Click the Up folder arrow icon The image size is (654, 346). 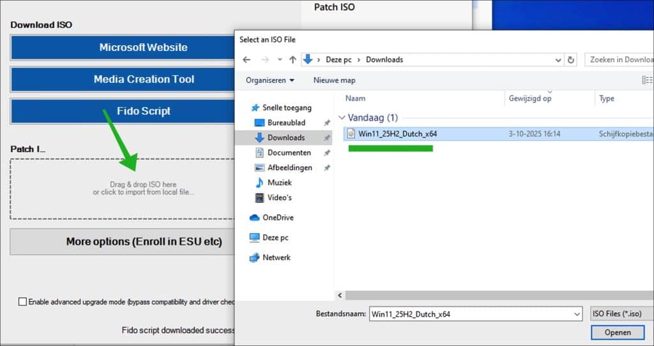coord(293,59)
